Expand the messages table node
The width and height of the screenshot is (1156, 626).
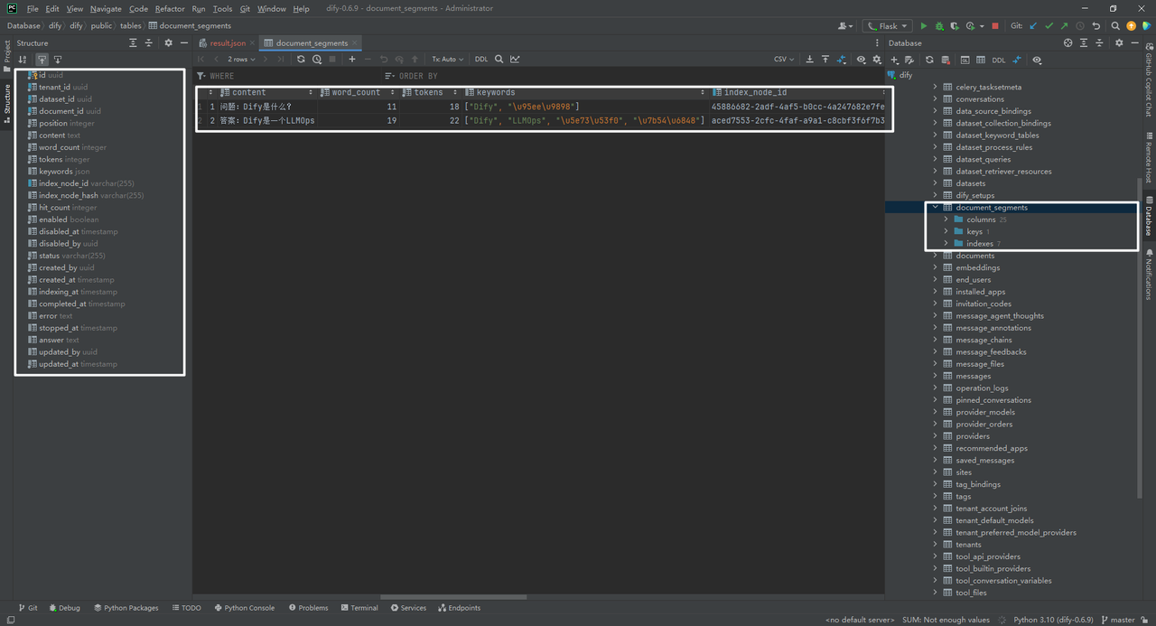[x=936, y=376]
